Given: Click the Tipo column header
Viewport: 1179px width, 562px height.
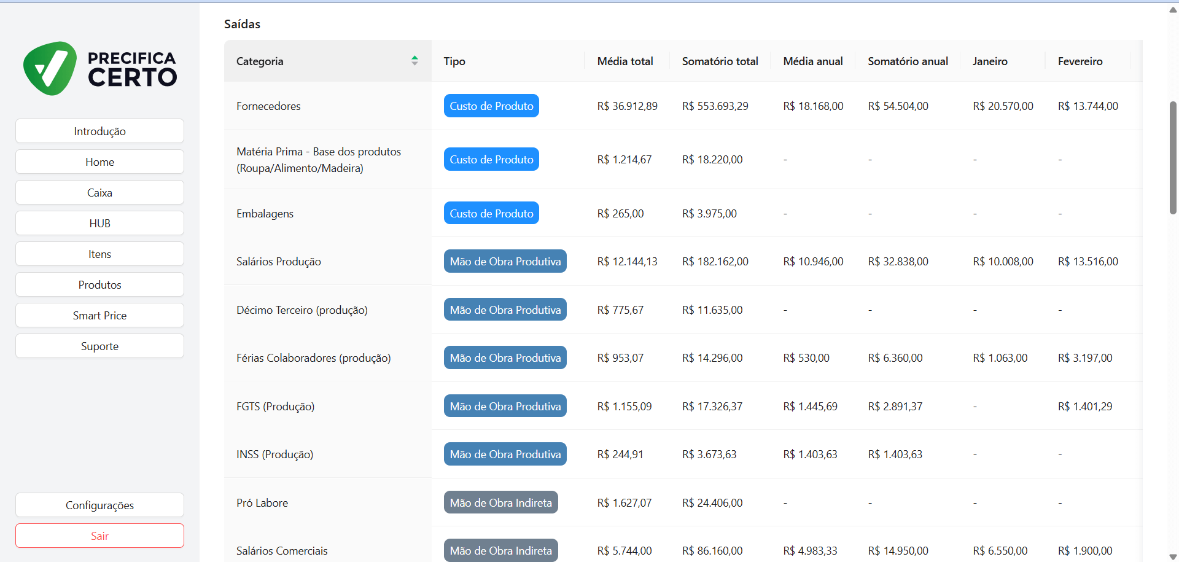Looking at the screenshot, I should click(x=454, y=61).
